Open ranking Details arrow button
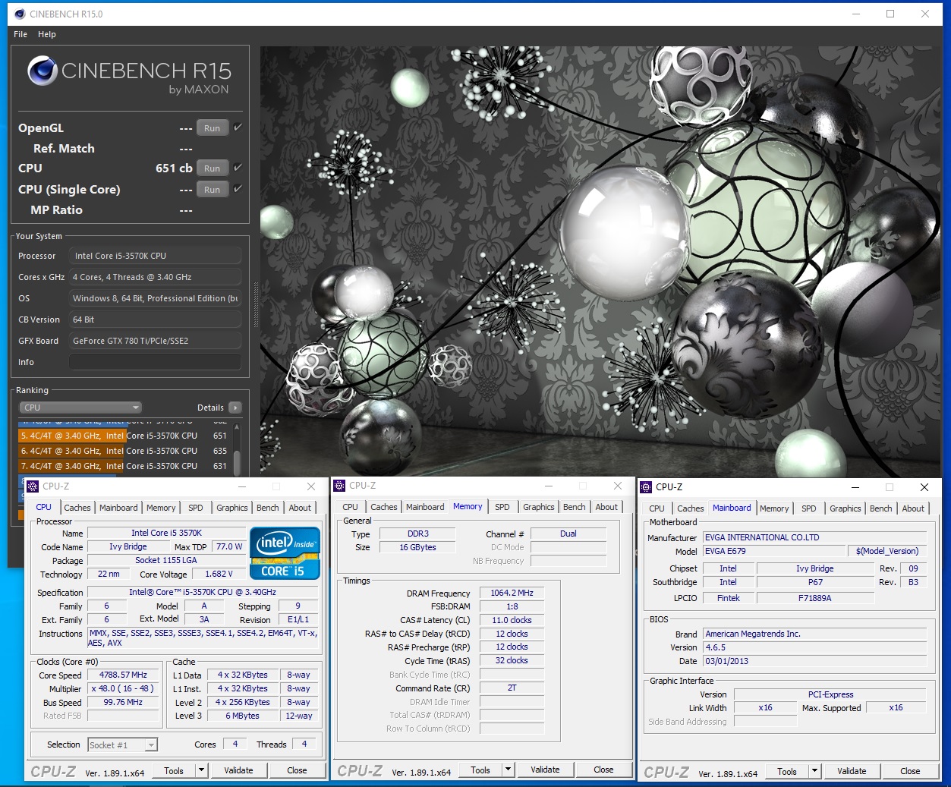 [235, 408]
